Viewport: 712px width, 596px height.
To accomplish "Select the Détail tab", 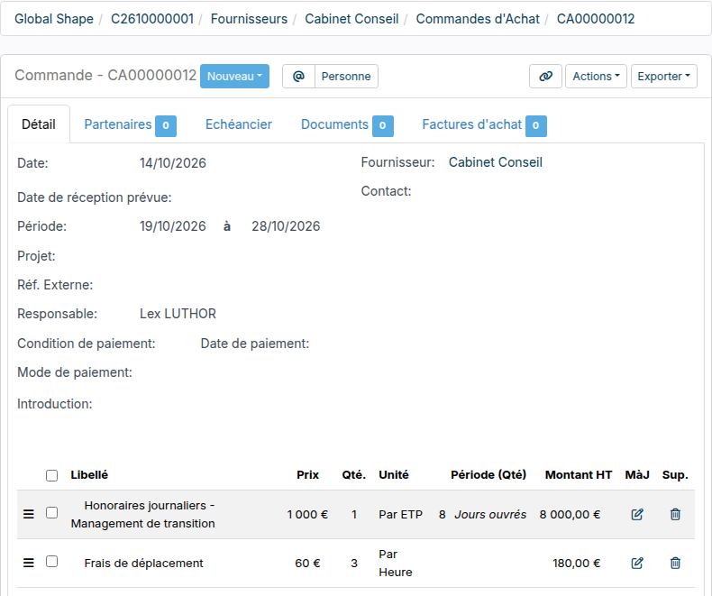I will [x=39, y=124].
